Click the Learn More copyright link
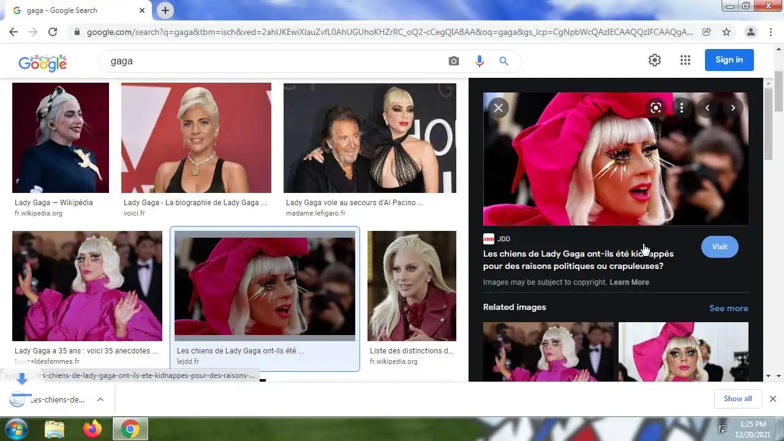The height and width of the screenshot is (441, 784). coord(629,282)
